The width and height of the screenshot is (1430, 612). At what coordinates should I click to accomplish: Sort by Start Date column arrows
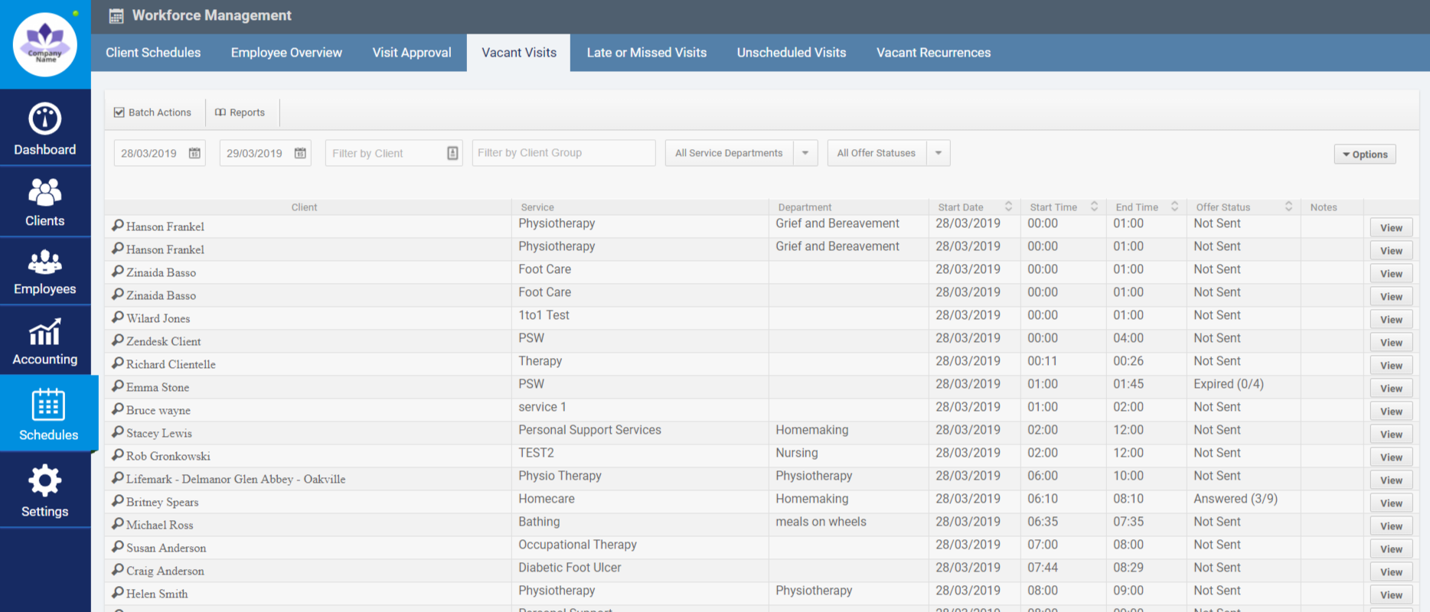[1008, 207]
